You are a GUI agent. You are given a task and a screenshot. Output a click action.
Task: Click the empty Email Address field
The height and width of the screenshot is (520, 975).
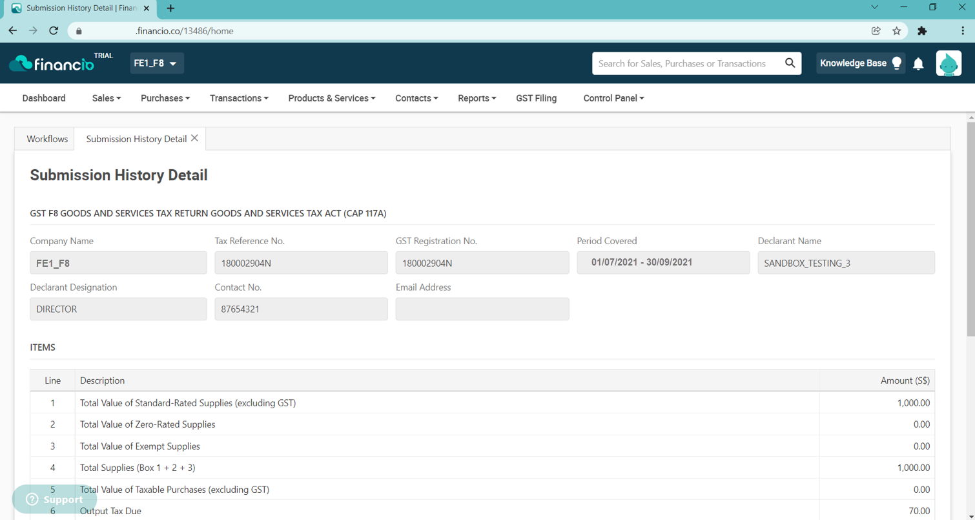tap(482, 309)
